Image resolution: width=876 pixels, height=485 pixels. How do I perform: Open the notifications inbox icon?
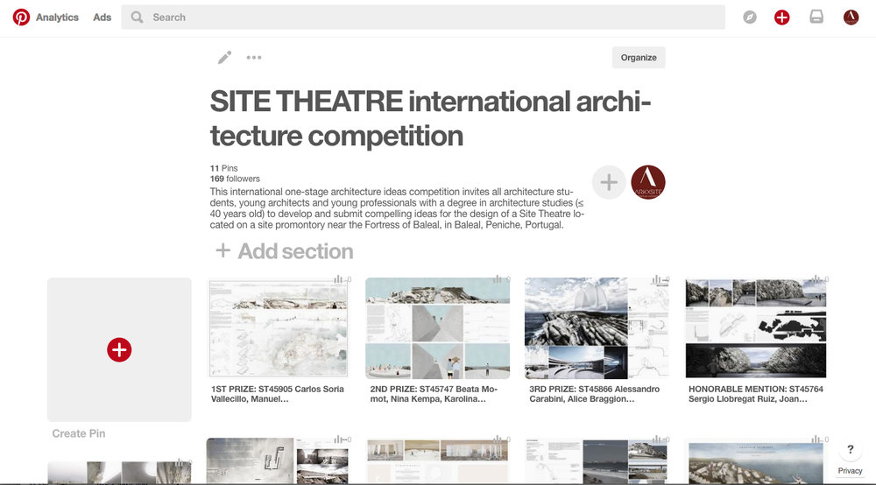click(816, 18)
